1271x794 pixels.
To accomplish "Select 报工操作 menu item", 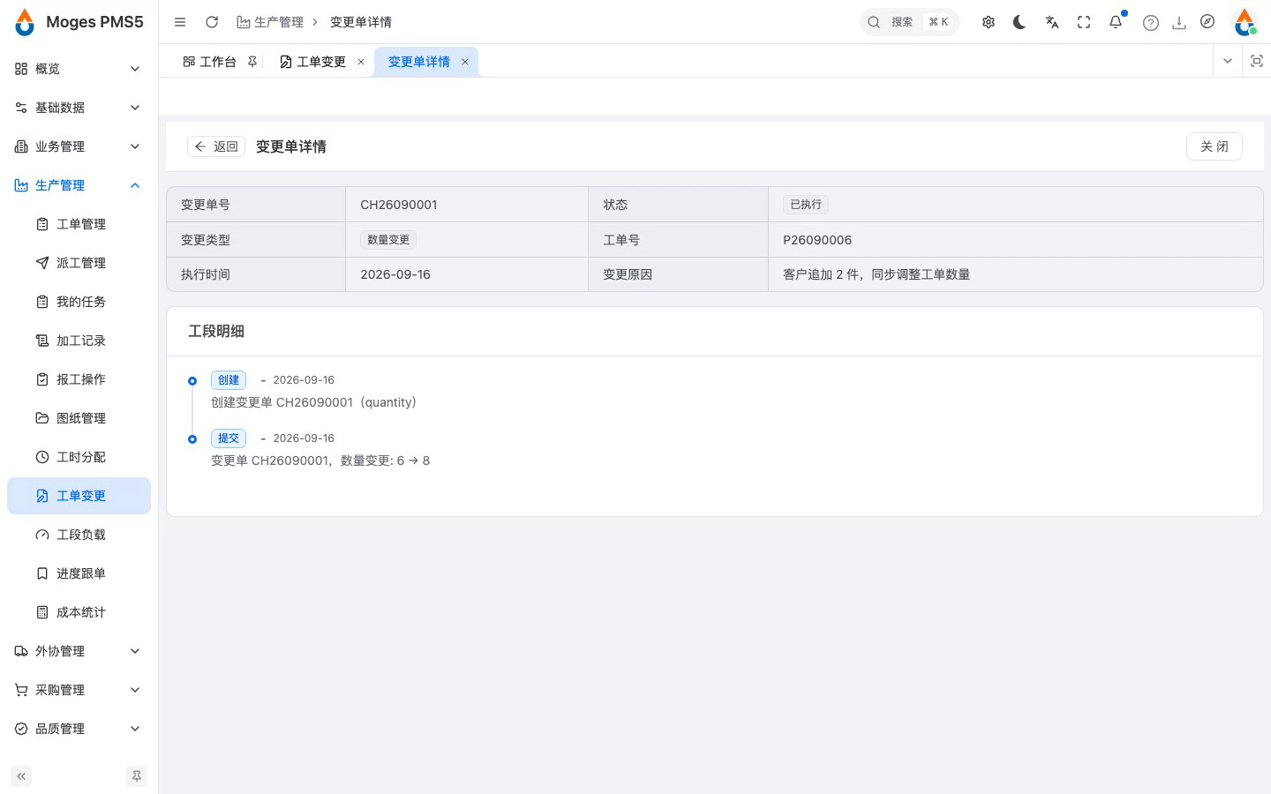I will pyautogui.click(x=79, y=379).
